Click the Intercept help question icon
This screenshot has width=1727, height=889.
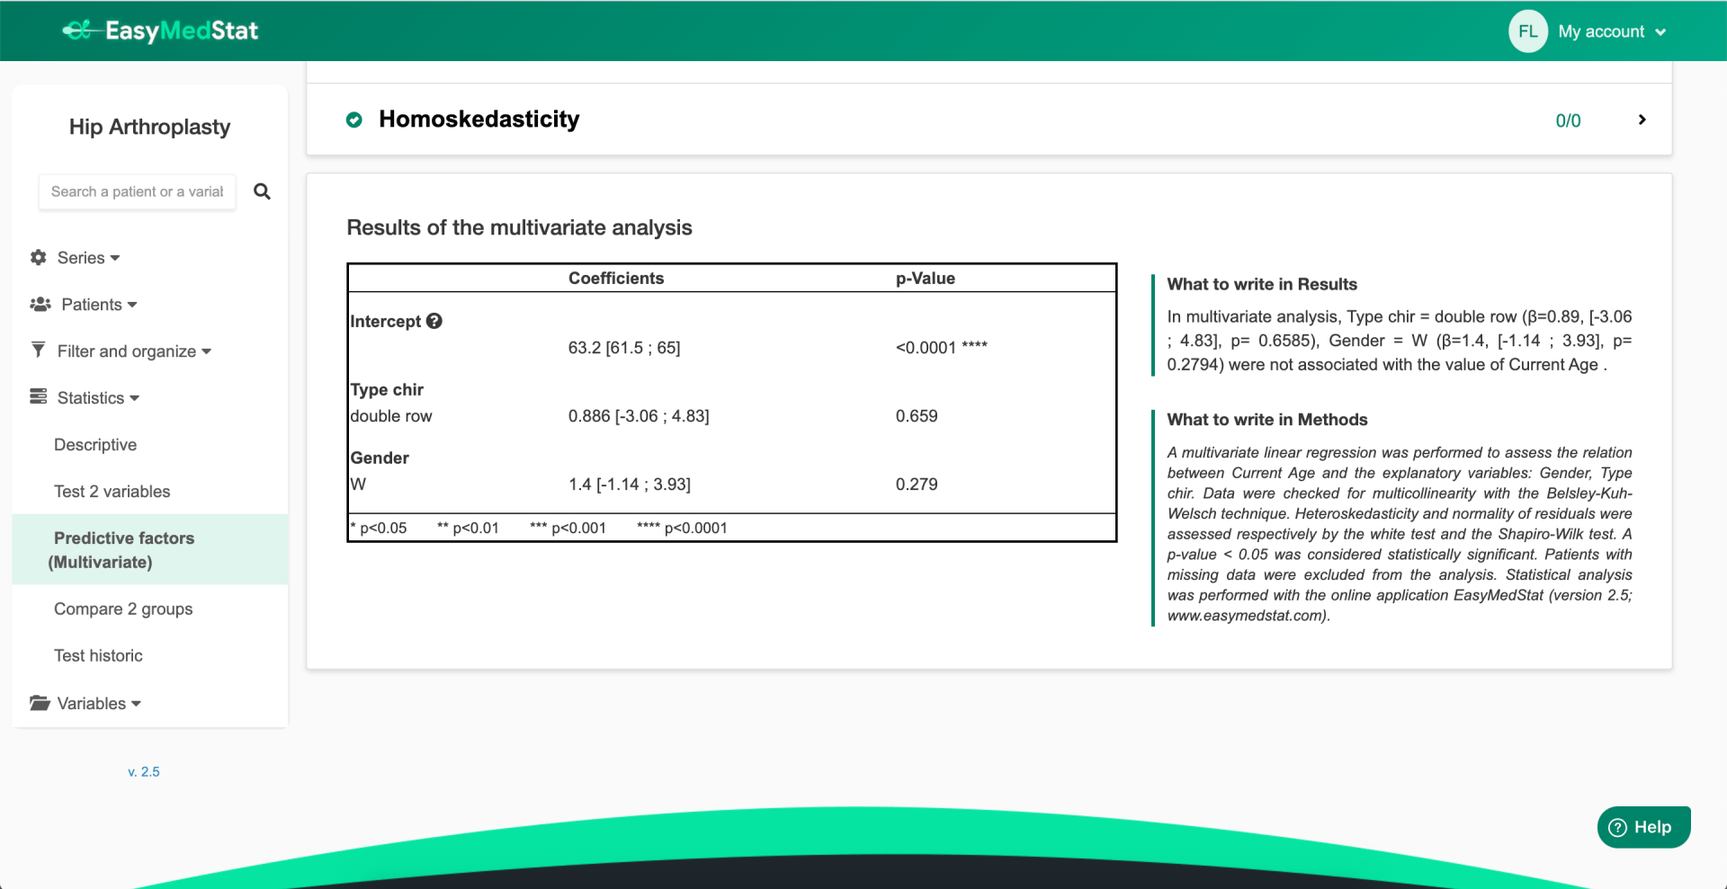click(434, 321)
